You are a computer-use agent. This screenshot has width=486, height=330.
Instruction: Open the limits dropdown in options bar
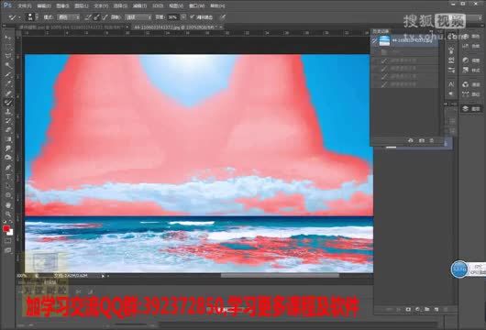(x=138, y=17)
